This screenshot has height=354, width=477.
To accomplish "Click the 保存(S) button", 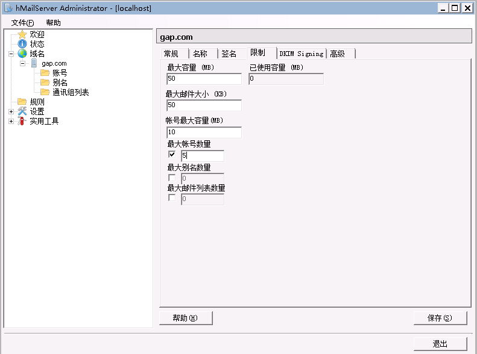I will pos(440,318).
